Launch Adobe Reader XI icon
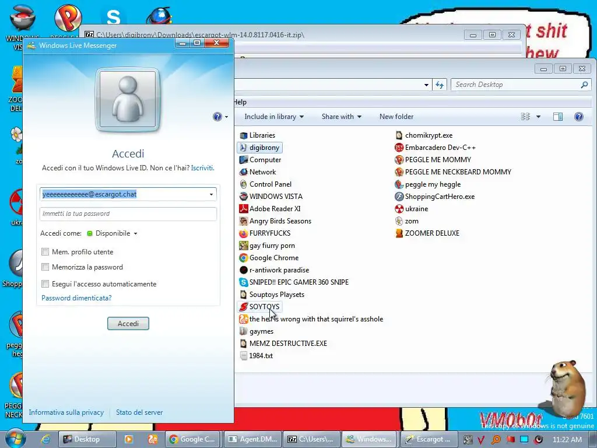This screenshot has width=597, height=448. 244,209
